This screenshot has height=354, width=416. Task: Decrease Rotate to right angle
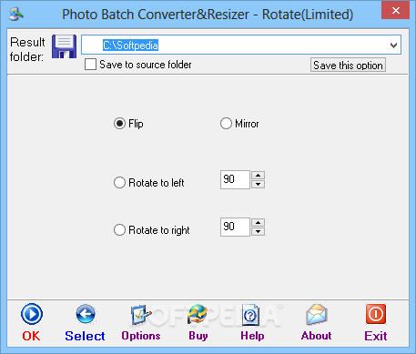(x=258, y=231)
